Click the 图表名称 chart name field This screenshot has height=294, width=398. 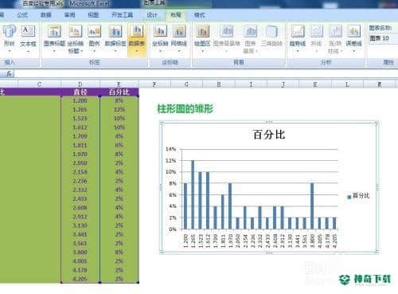pos(384,38)
